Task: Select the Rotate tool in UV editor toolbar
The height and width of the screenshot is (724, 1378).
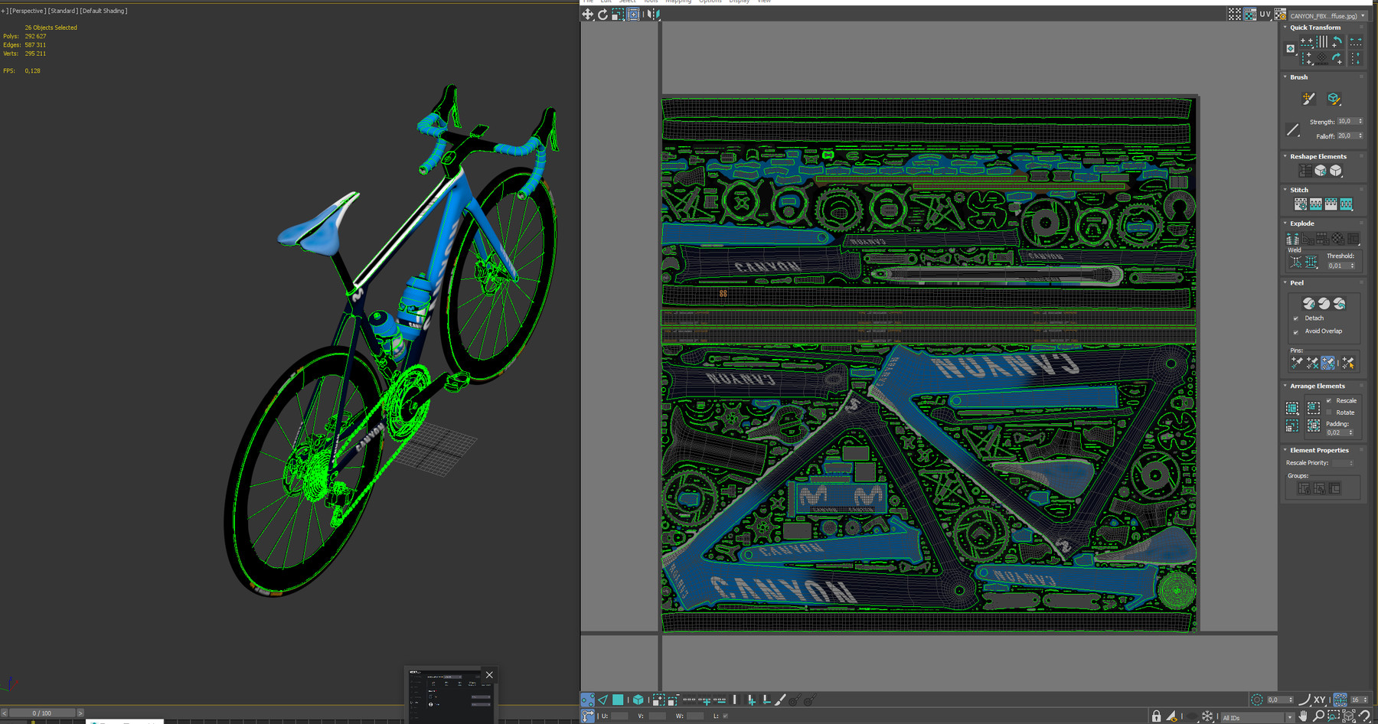Action: click(x=602, y=15)
